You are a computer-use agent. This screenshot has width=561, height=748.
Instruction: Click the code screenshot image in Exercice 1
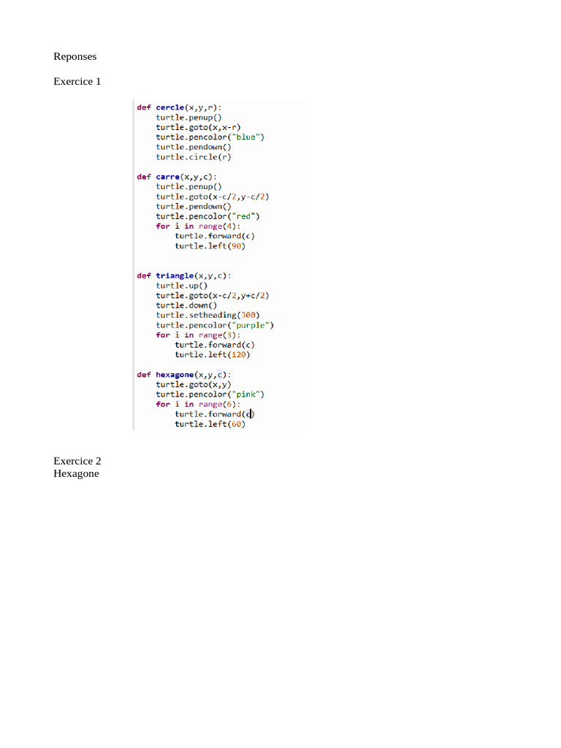coord(218,264)
